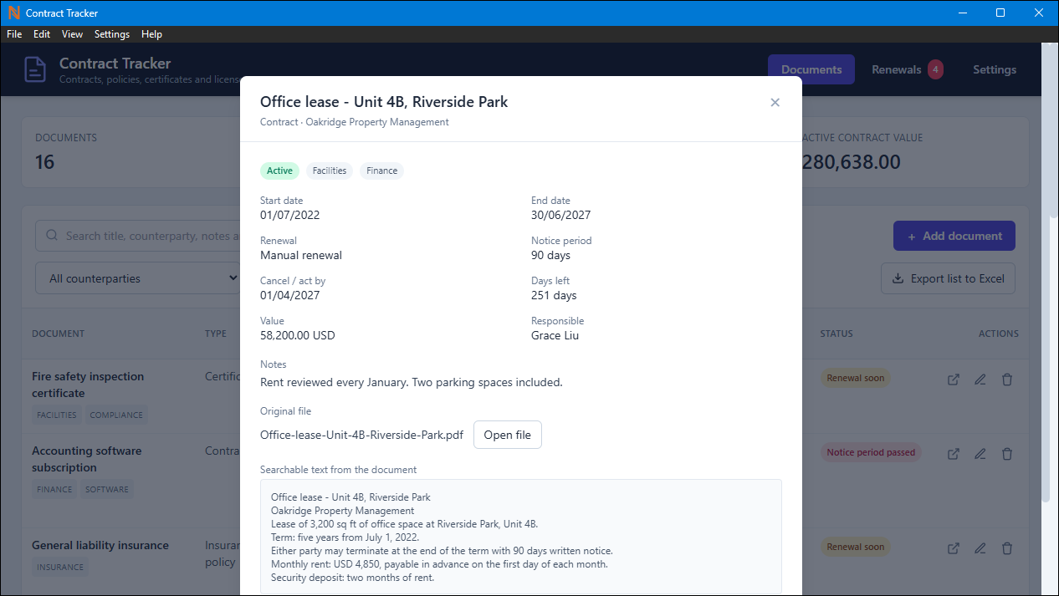Open details for Accounting software subscription

954,454
